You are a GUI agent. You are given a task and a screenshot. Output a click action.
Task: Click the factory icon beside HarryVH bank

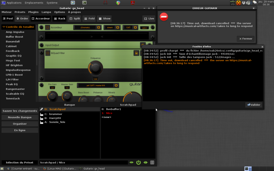(41, 118)
